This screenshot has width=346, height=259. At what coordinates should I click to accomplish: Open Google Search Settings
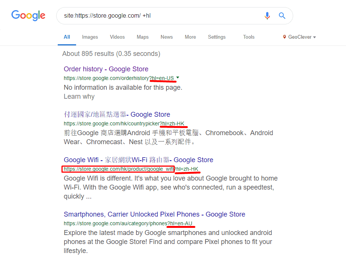217,37
